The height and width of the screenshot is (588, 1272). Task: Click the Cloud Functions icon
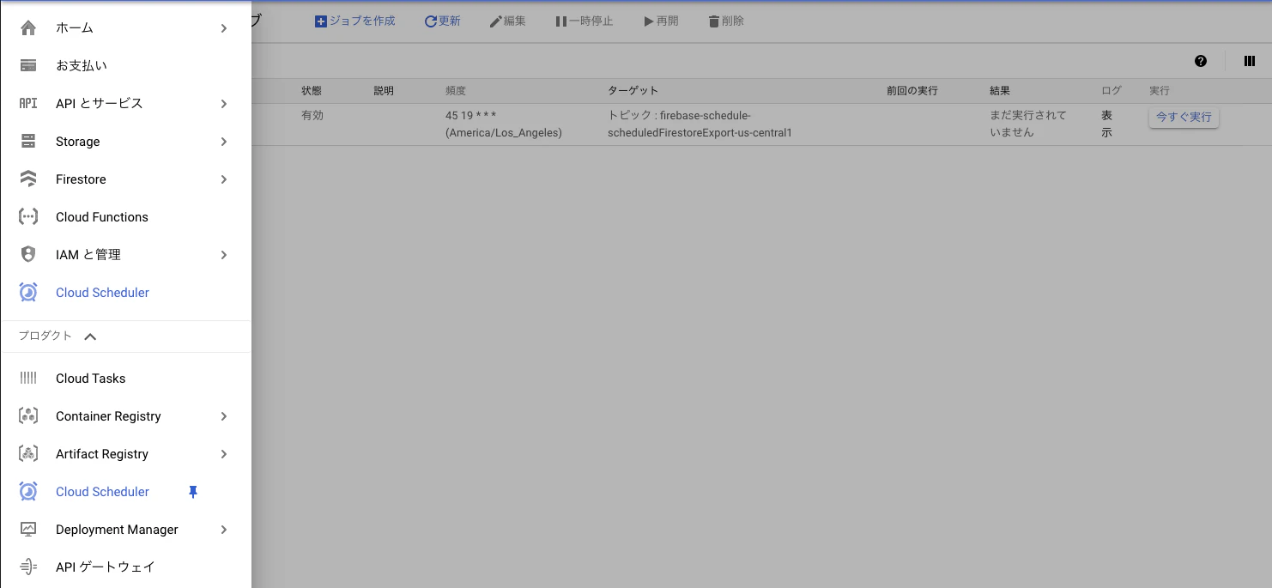(x=28, y=217)
